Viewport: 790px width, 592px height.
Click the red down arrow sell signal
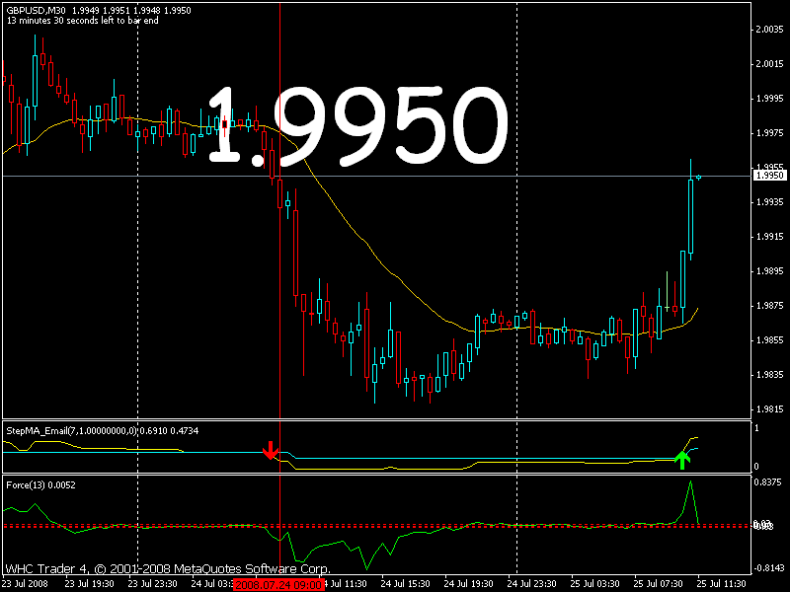click(x=271, y=450)
